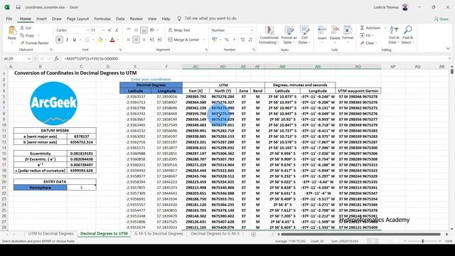Open Conditional Formatting menu

tap(269, 35)
